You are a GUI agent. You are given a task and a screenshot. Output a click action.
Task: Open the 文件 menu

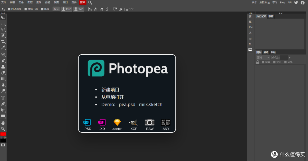click(x=4, y=2)
